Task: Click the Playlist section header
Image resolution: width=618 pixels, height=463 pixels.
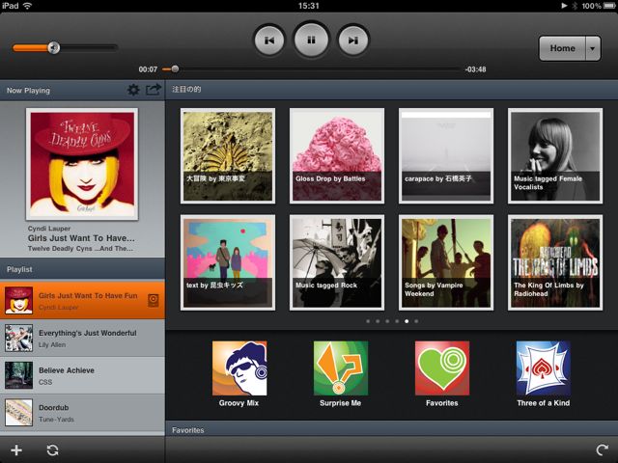Action: (x=82, y=269)
